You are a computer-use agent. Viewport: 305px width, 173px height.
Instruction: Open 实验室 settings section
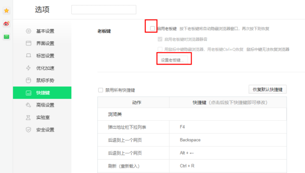pos(42,118)
